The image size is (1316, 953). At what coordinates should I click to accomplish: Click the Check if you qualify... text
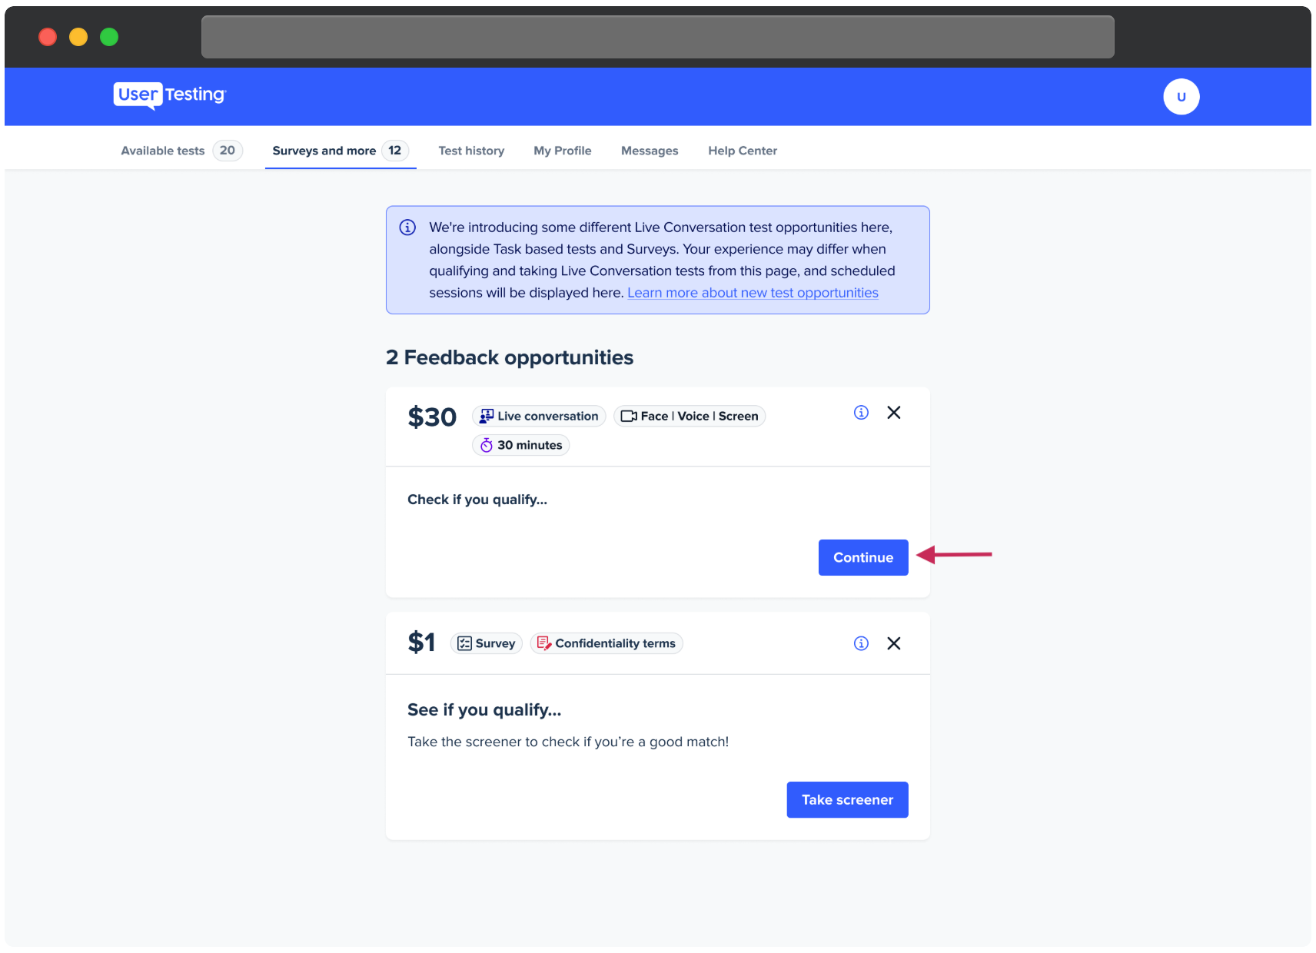coord(477,500)
